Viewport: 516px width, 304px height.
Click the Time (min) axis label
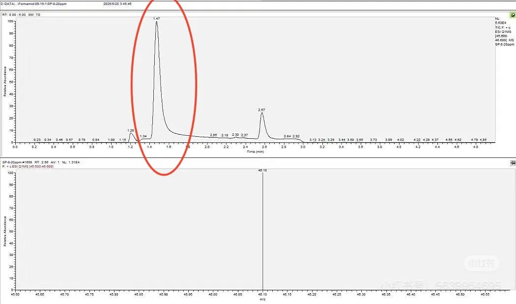coord(256,152)
